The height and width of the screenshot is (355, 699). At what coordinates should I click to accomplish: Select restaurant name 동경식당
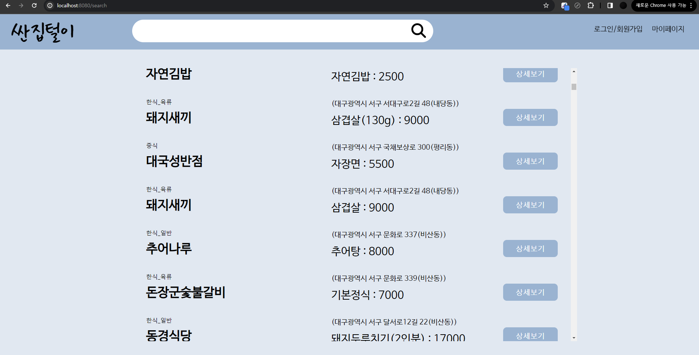coord(169,335)
